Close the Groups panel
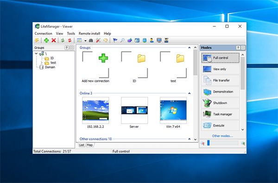This screenshot has width=278, height=183. [71, 48]
